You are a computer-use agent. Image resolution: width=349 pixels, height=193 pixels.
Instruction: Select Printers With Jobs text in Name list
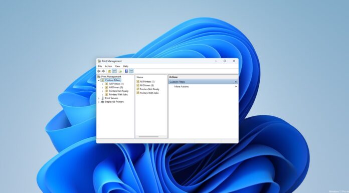click(149, 93)
